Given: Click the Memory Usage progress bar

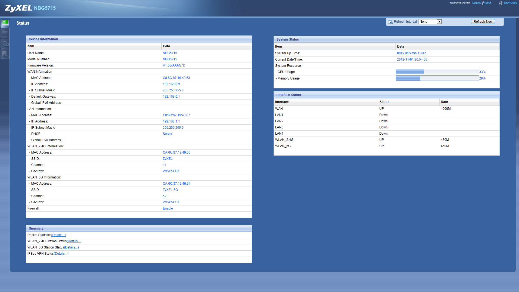Looking at the screenshot, I should click(437, 78).
